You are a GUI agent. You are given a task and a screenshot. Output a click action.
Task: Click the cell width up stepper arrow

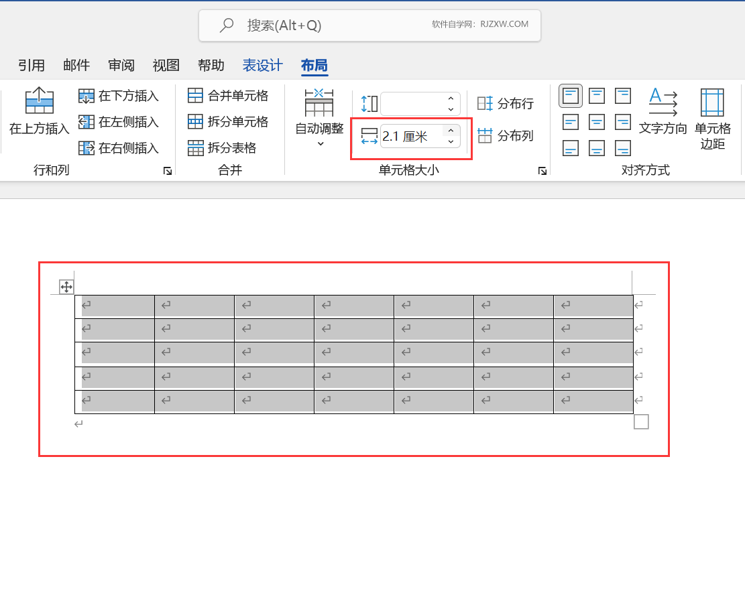click(x=451, y=131)
